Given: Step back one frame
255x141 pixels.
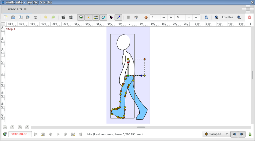Looking at the screenshot, I should 51,134.
